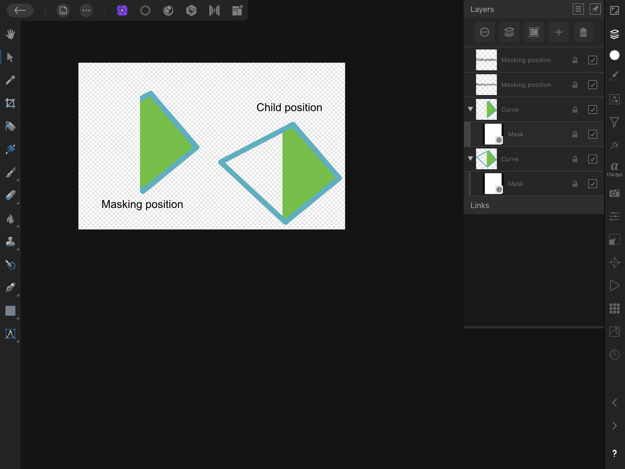Select the upper Mask layer thumbnail
The width and height of the screenshot is (625, 469).
point(493,134)
